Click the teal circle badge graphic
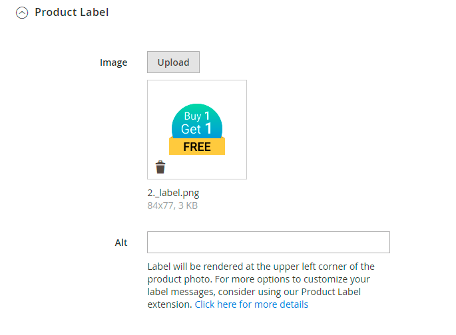The width and height of the screenshot is (456, 335). [197, 113]
